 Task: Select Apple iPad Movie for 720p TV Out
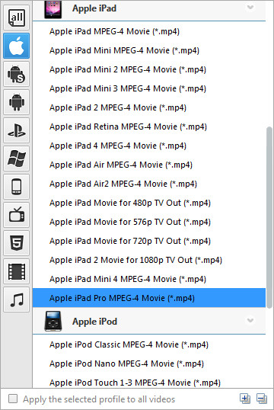tap(149, 242)
